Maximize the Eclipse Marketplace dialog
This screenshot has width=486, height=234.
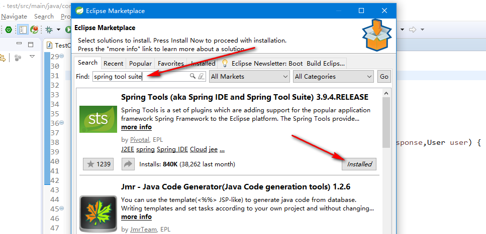click(361, 11)
